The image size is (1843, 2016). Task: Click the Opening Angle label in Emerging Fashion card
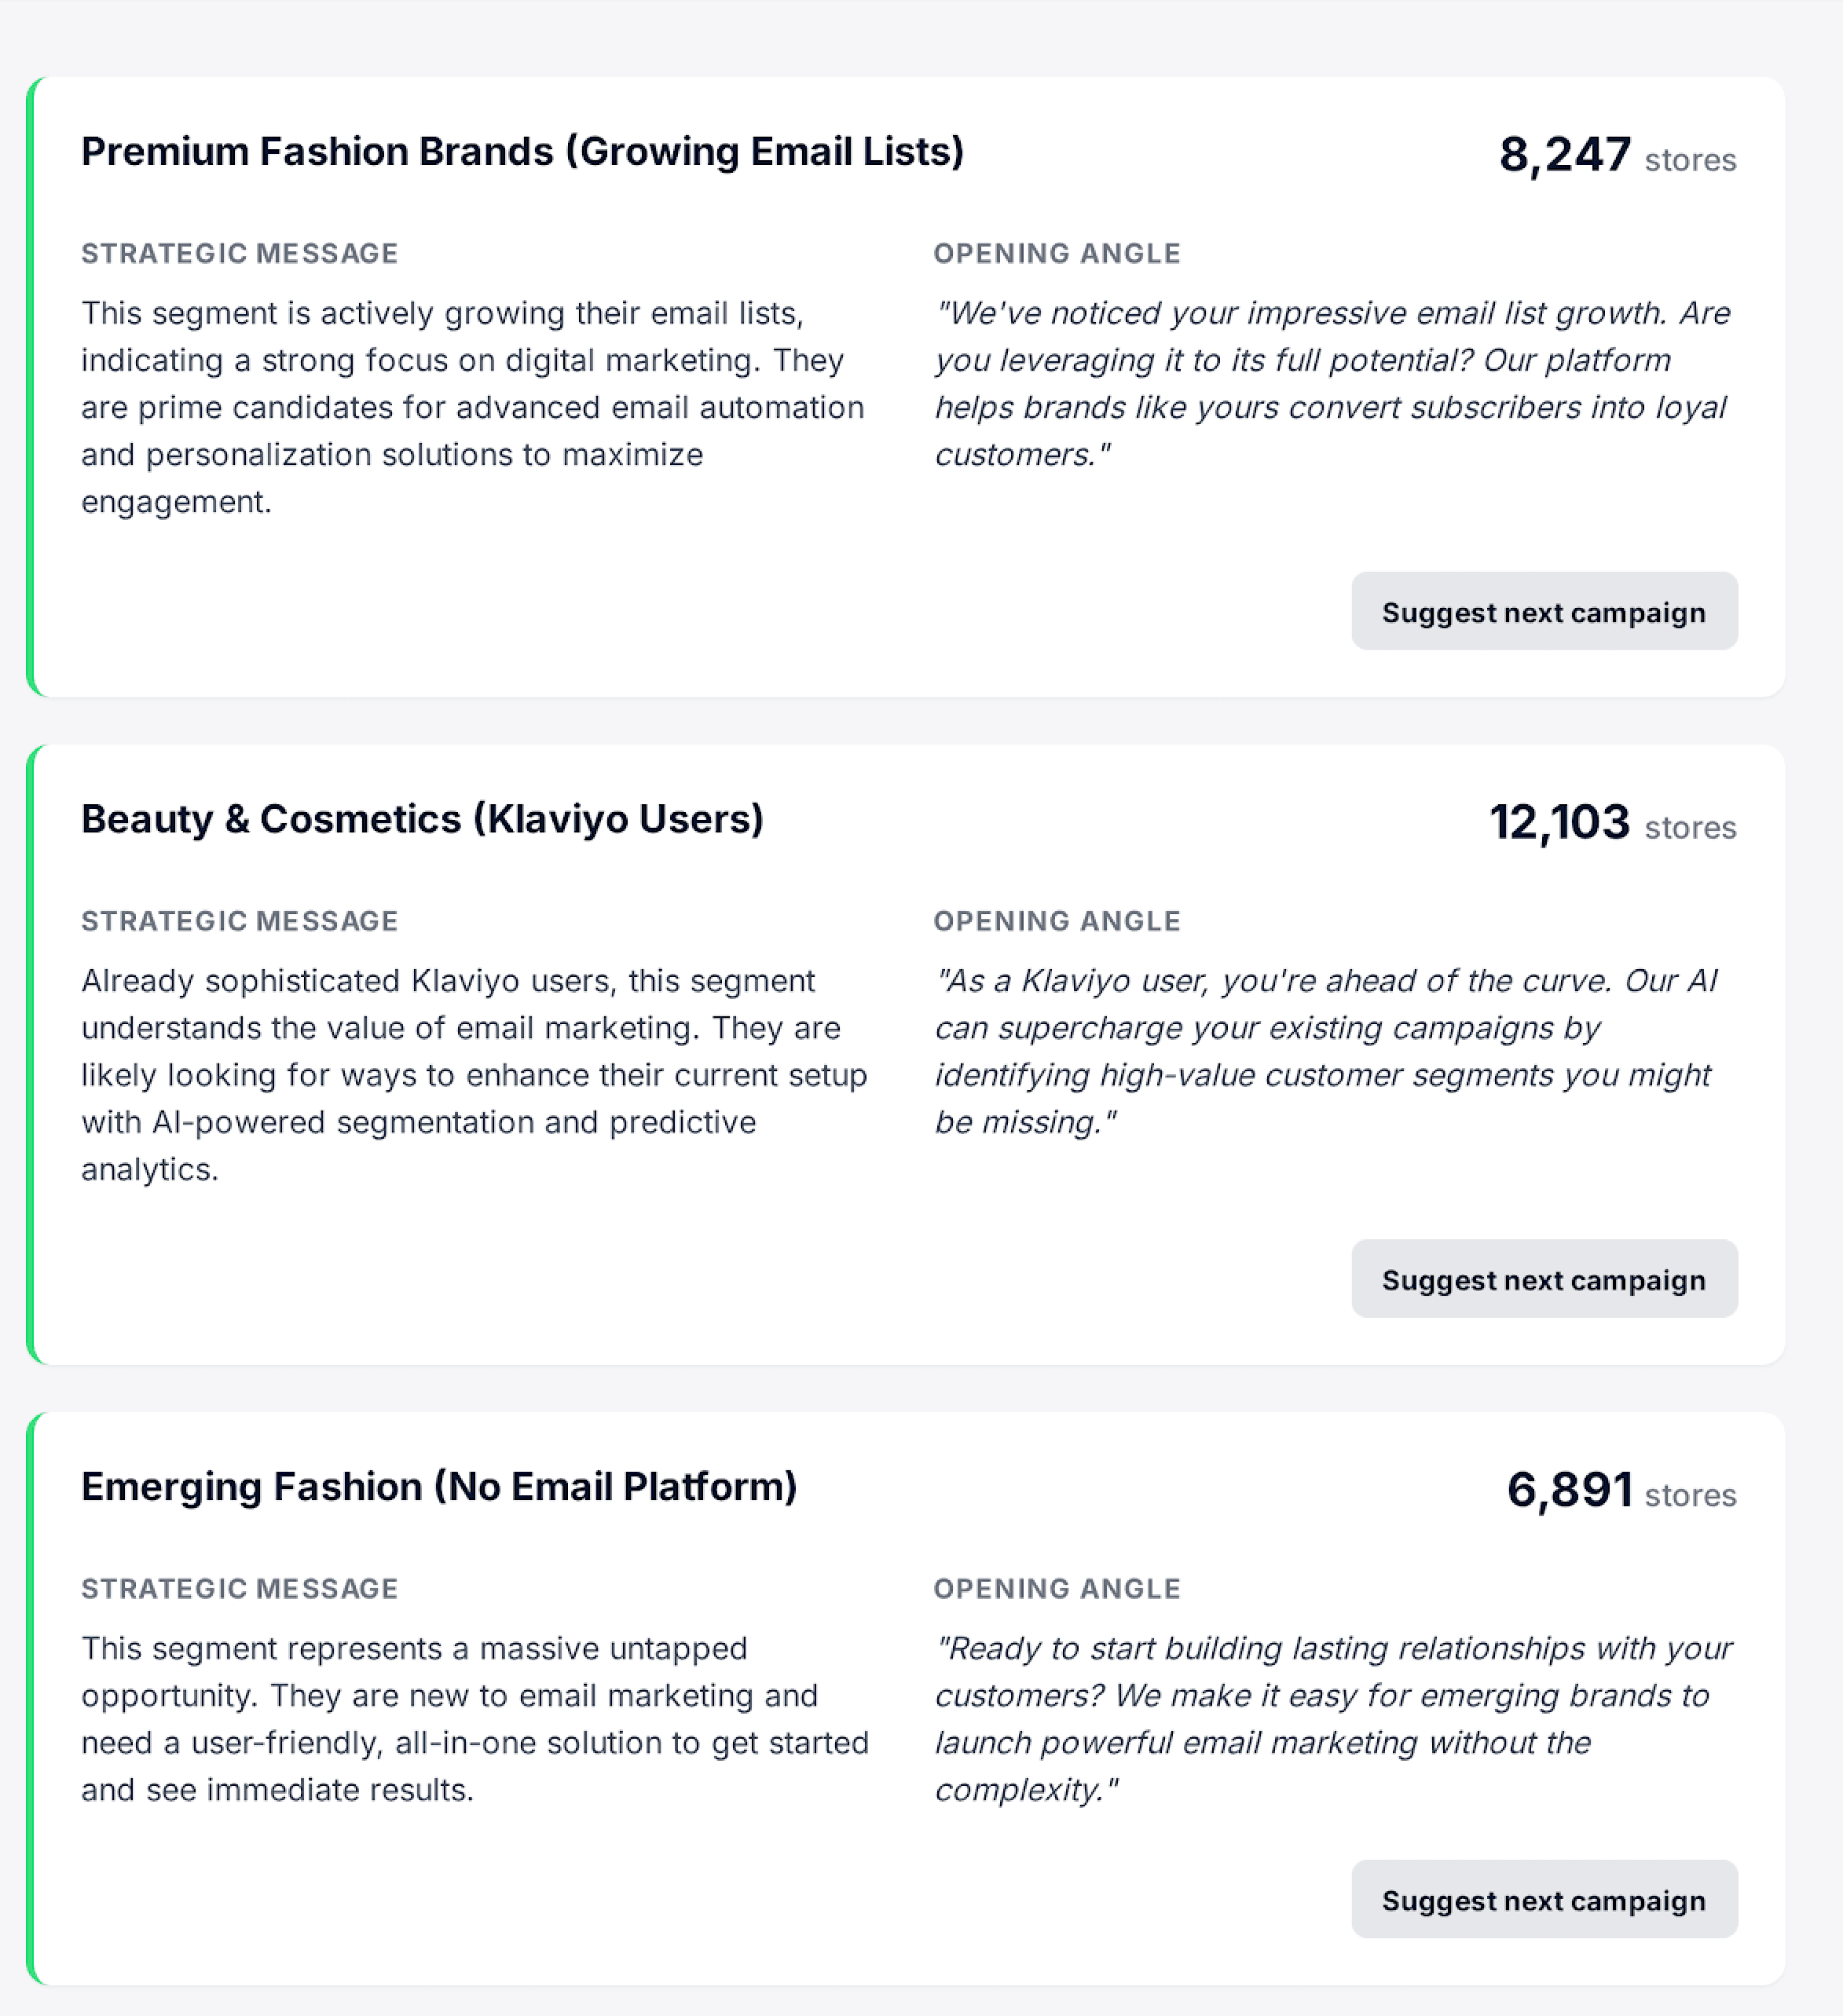coord(1057,1589)
